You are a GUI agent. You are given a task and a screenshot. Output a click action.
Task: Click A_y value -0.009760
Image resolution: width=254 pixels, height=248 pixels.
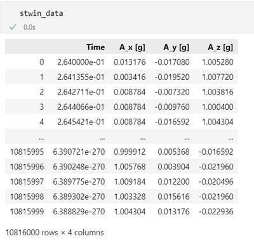(172, 107)
